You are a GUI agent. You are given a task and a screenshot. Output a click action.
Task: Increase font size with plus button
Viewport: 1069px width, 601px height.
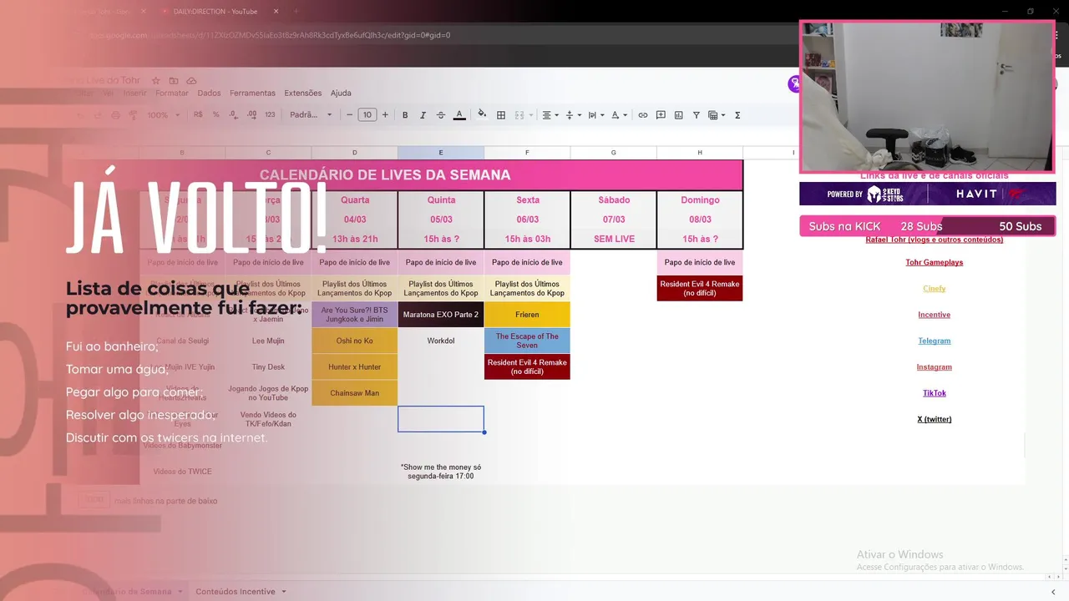[385, 115]
